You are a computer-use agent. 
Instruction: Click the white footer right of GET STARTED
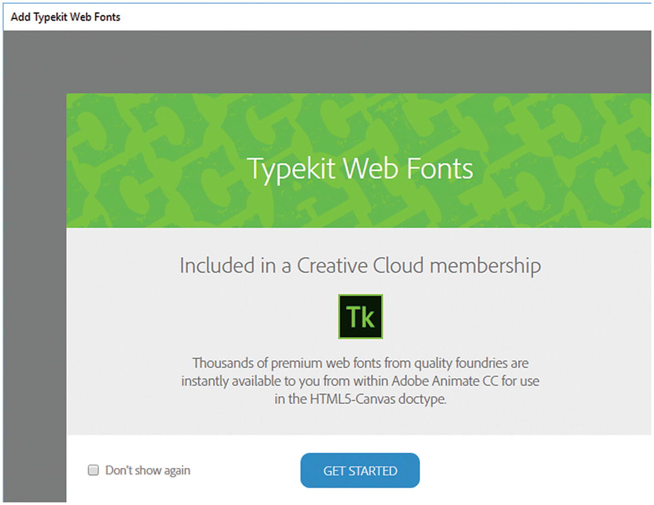click(x=535, y=470)
